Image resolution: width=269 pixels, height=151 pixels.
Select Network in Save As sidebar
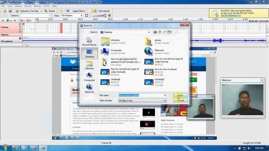coord(90,89)
